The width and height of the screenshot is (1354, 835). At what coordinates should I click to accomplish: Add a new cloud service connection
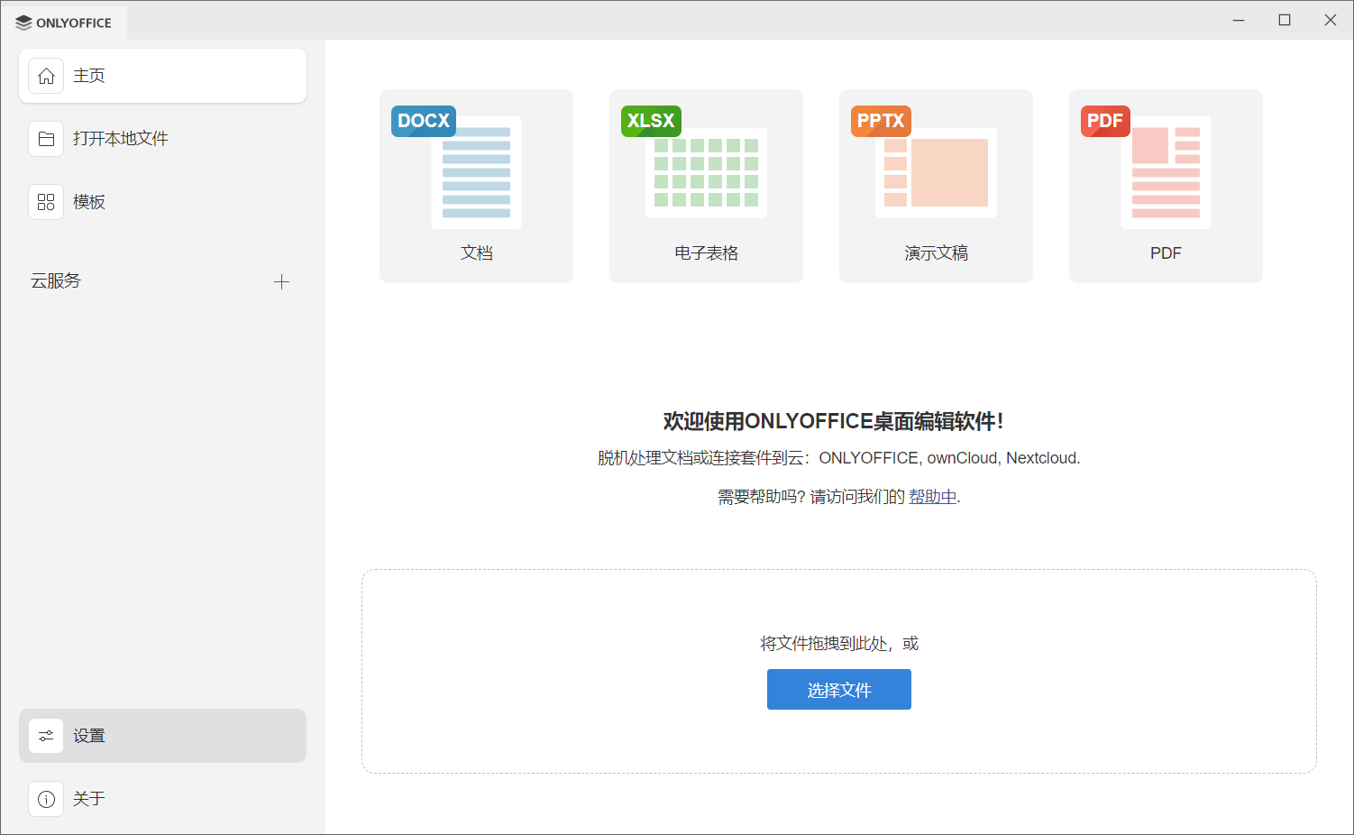pos(282,281)
